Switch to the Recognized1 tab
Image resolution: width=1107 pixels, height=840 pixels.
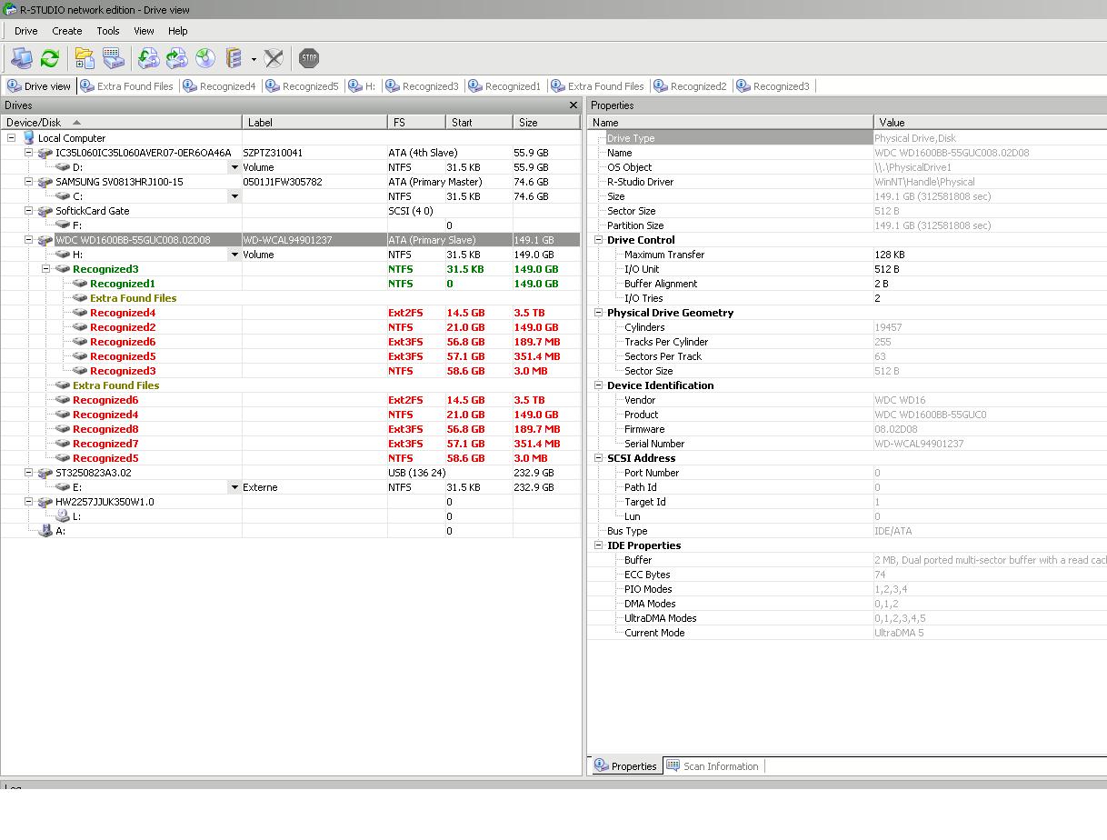point(505,86)
